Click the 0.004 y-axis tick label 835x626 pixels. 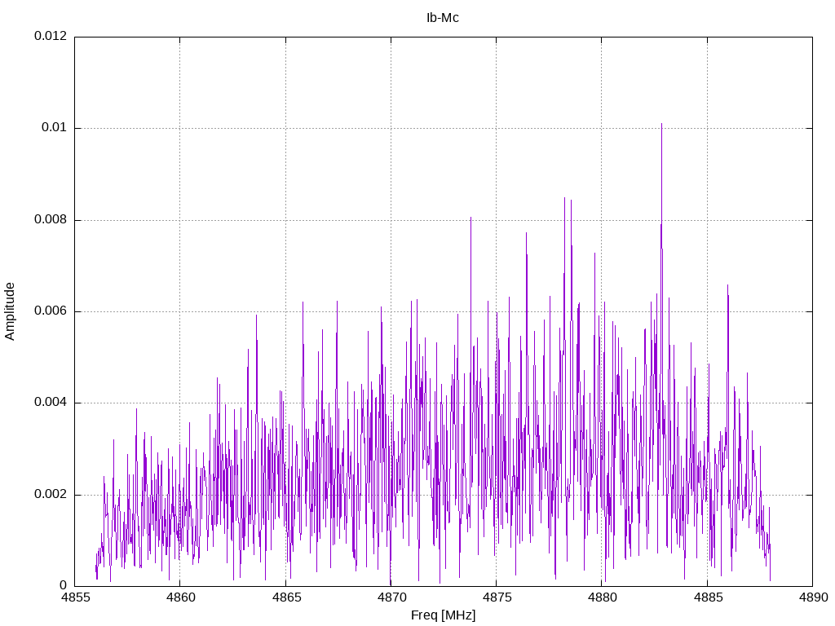pyautogui.click(x=51, y=403)
